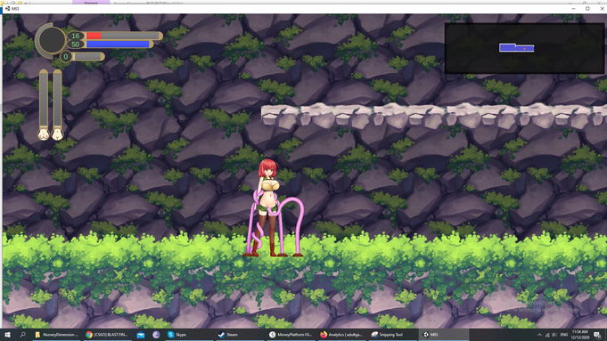Click the round portrait circle in HUD
The width and height of the screenshot is (607, 341).
[52, 40]
